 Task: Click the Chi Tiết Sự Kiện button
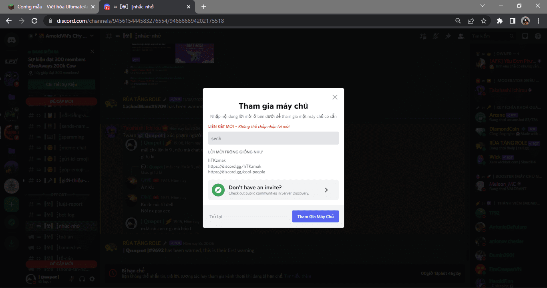point(61,84)
